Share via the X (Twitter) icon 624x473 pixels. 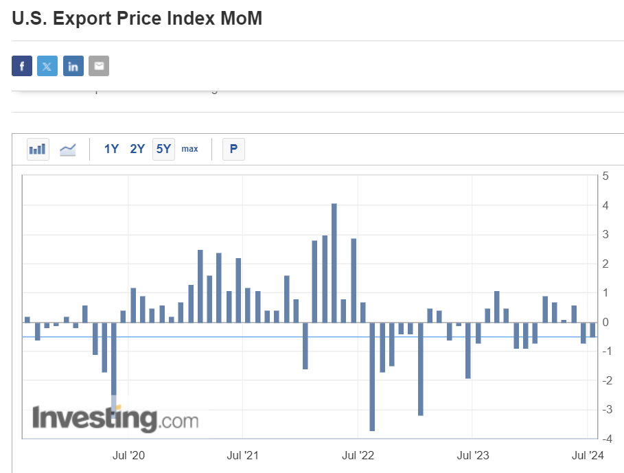point(47,66)
